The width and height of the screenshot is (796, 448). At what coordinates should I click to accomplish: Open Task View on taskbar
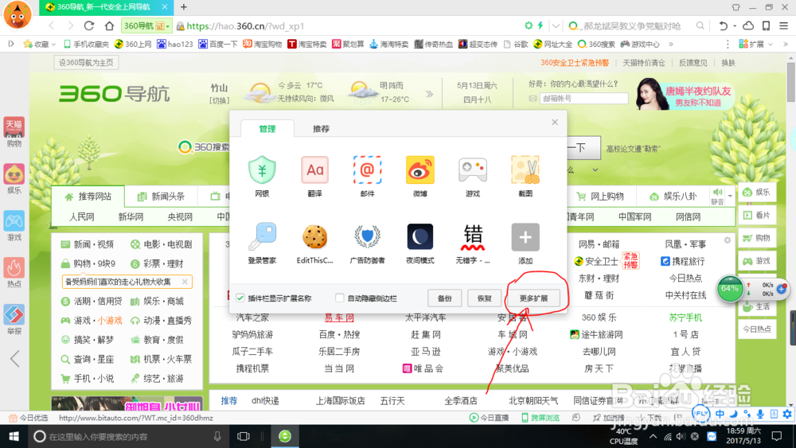coord(244,436)
